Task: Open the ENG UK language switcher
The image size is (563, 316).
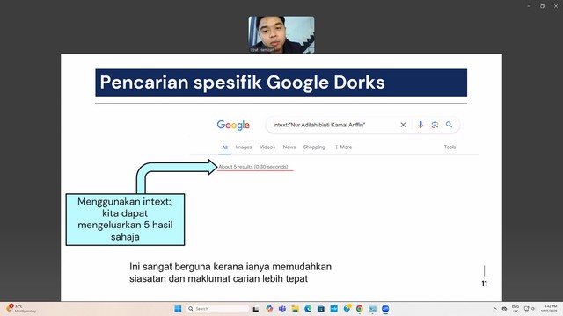Action: (515, 309)
